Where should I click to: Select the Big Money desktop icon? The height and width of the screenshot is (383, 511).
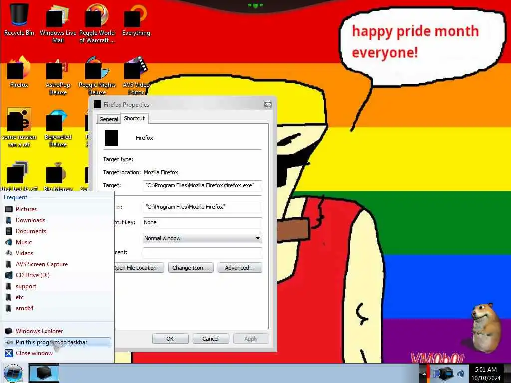coord(58,176)
